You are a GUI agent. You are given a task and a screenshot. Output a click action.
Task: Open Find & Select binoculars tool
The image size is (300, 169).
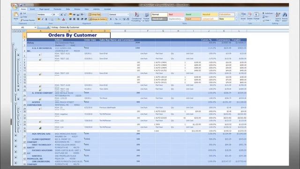(x=285, y=16)
